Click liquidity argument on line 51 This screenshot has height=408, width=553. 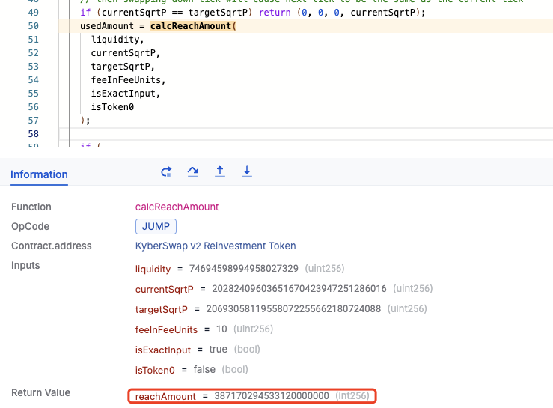click(115, 40)
